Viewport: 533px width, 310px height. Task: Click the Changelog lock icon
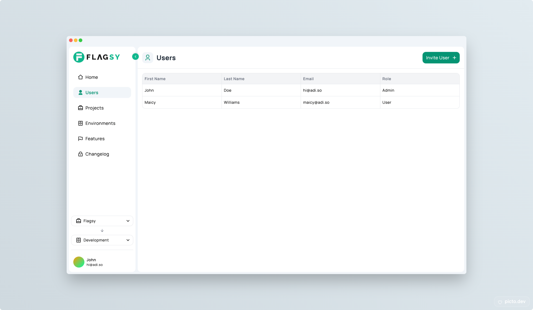click(81, 154)
